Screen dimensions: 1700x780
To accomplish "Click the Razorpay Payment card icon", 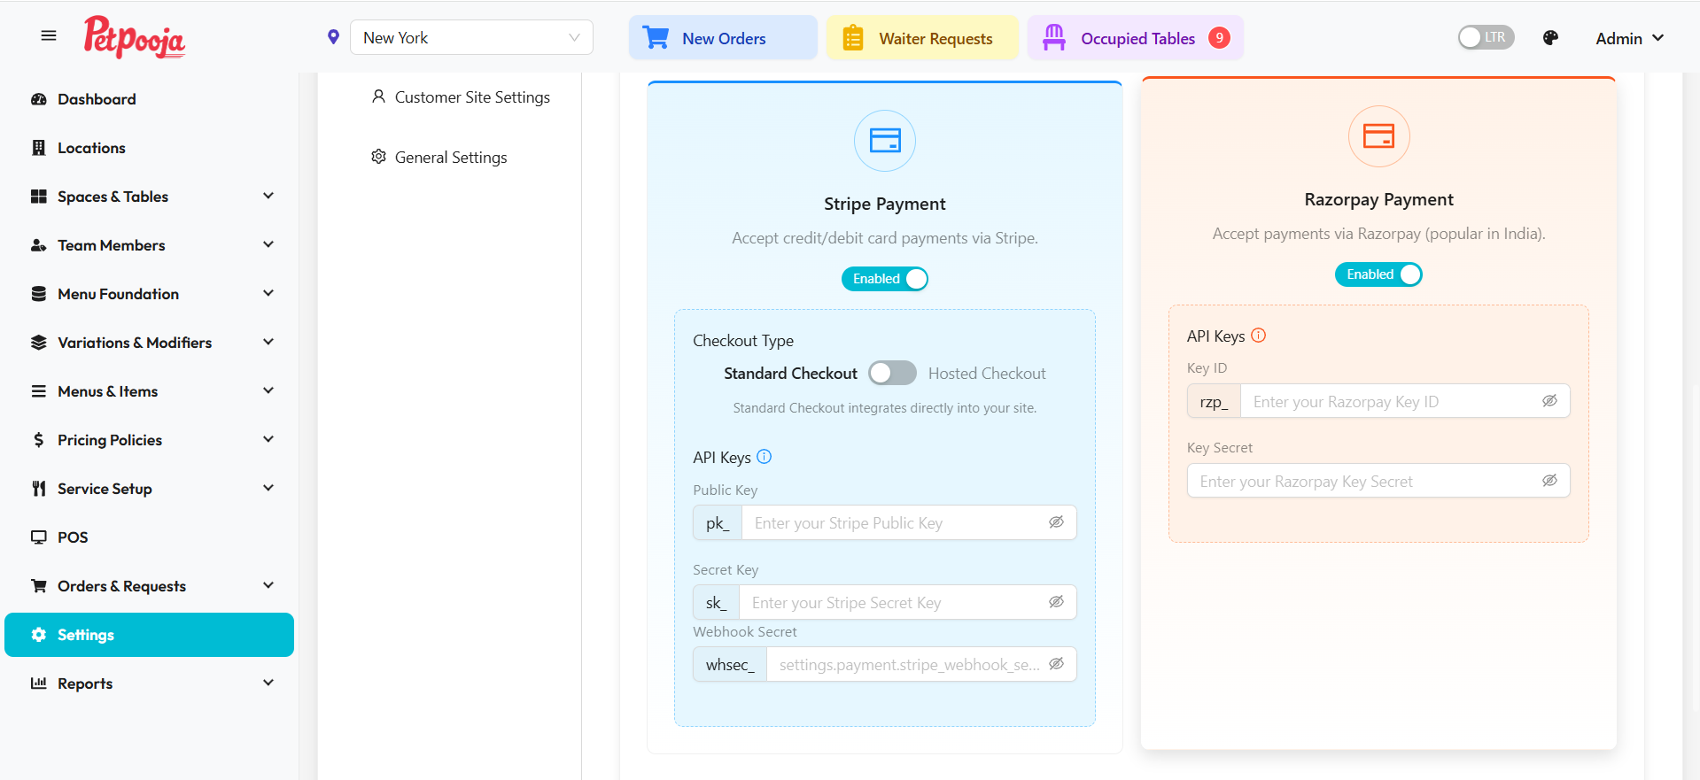I will 1378,136.
